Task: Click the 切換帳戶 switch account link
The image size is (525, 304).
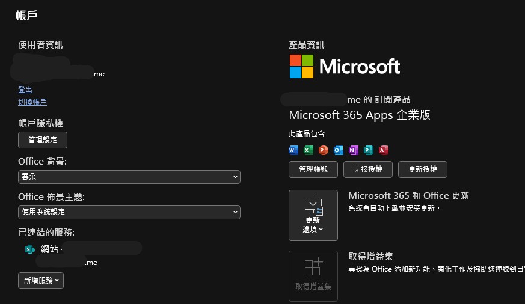Action: pyautogui.click(x=32, y=102)
